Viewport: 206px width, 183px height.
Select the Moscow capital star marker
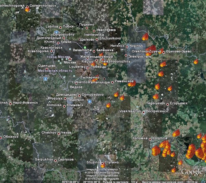tap(70, 59)
